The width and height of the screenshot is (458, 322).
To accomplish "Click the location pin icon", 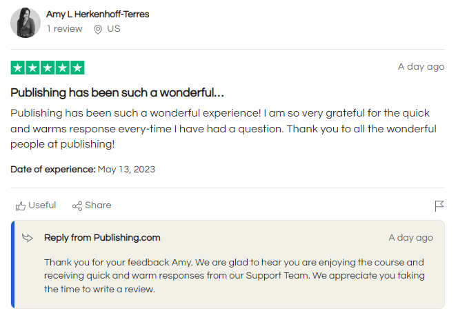I will 98,30.
